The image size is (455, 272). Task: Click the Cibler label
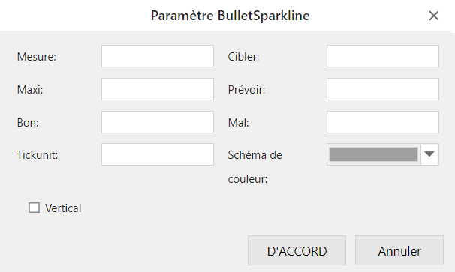(x=243, y=57)
